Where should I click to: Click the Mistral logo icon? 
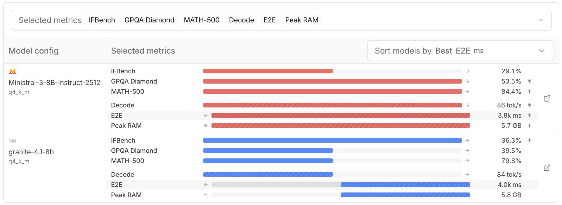click(x=13, y=72)
